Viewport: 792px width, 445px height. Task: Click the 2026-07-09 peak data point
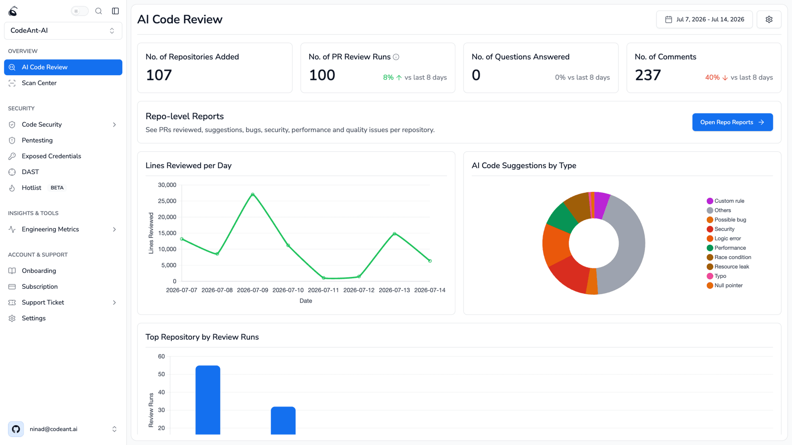[252, 194]
